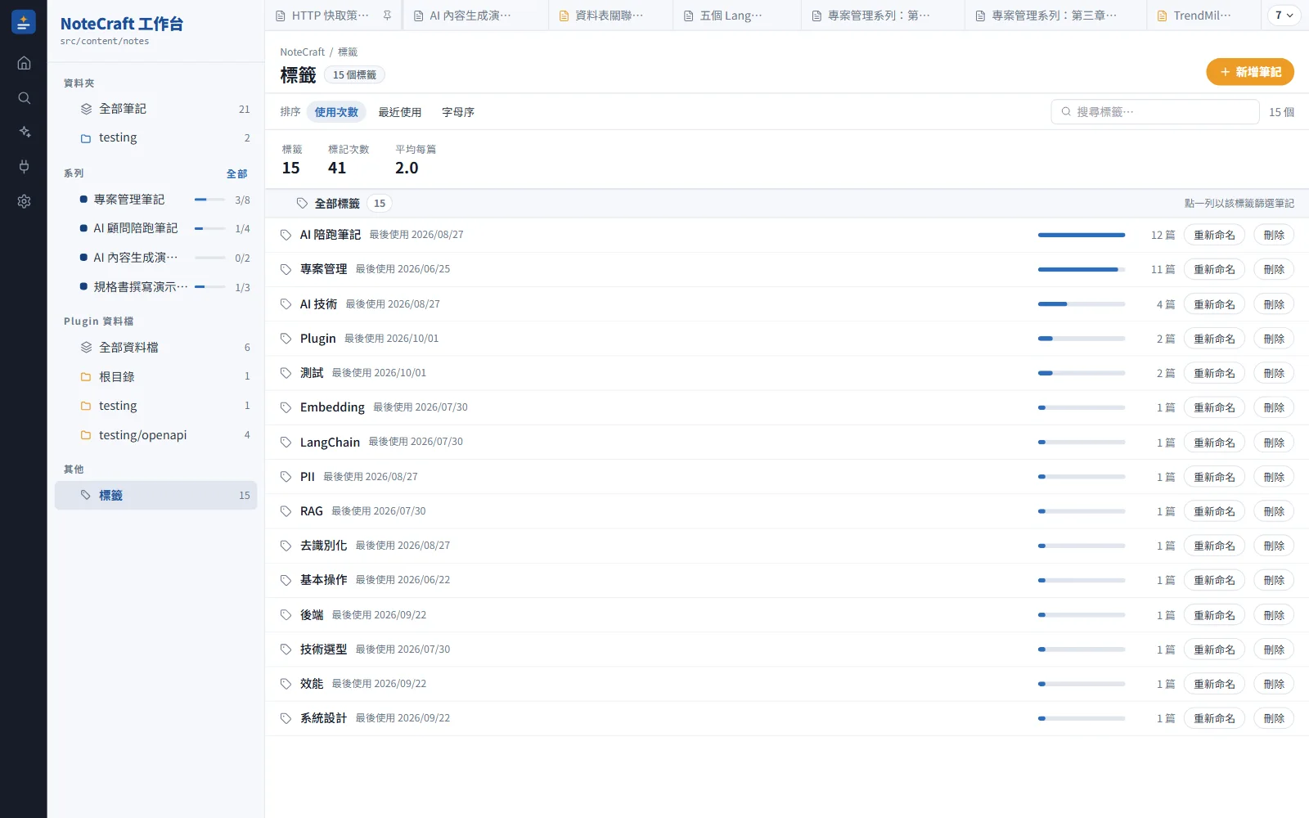Image resolution: width=1309 pixels, height=818 pixels.
Task: Switch to 專案管理系列:第三章 tab
Action: pyautogui.click(x=1055, y=16)
